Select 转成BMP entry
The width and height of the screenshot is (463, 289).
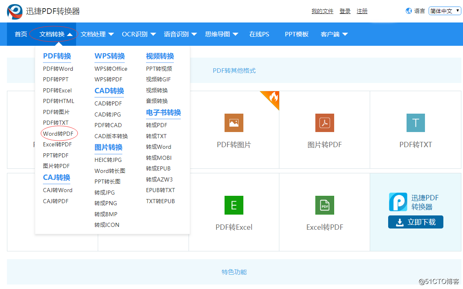(x=106, y=214)
